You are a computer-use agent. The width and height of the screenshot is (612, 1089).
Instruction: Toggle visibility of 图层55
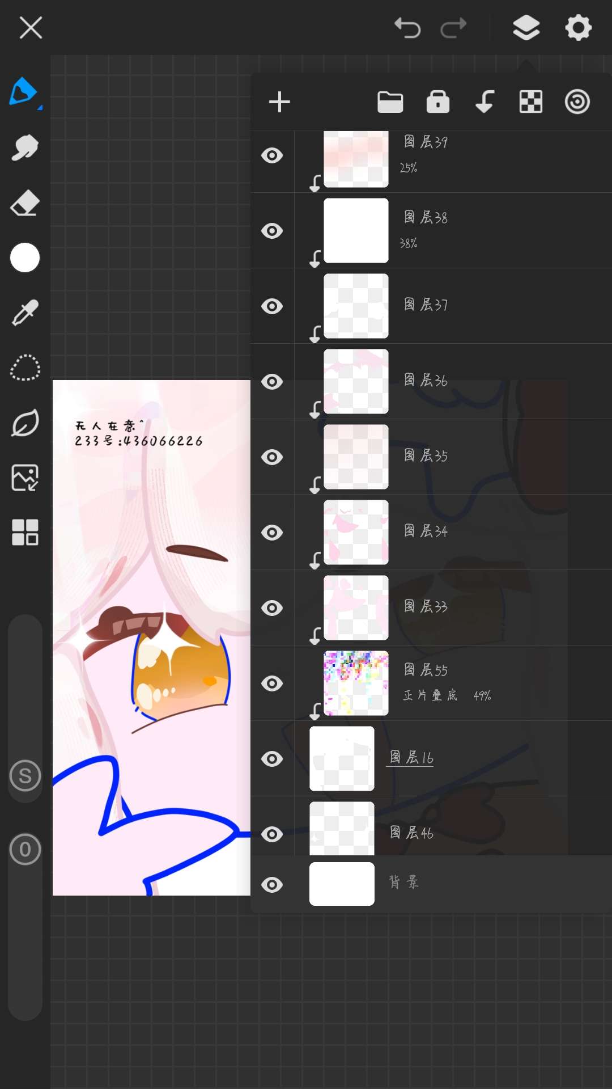click(x=272, y=683)
